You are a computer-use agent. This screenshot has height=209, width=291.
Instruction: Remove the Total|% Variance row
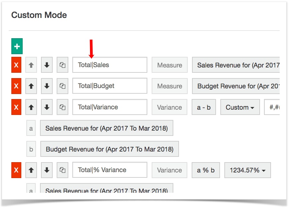16,170
